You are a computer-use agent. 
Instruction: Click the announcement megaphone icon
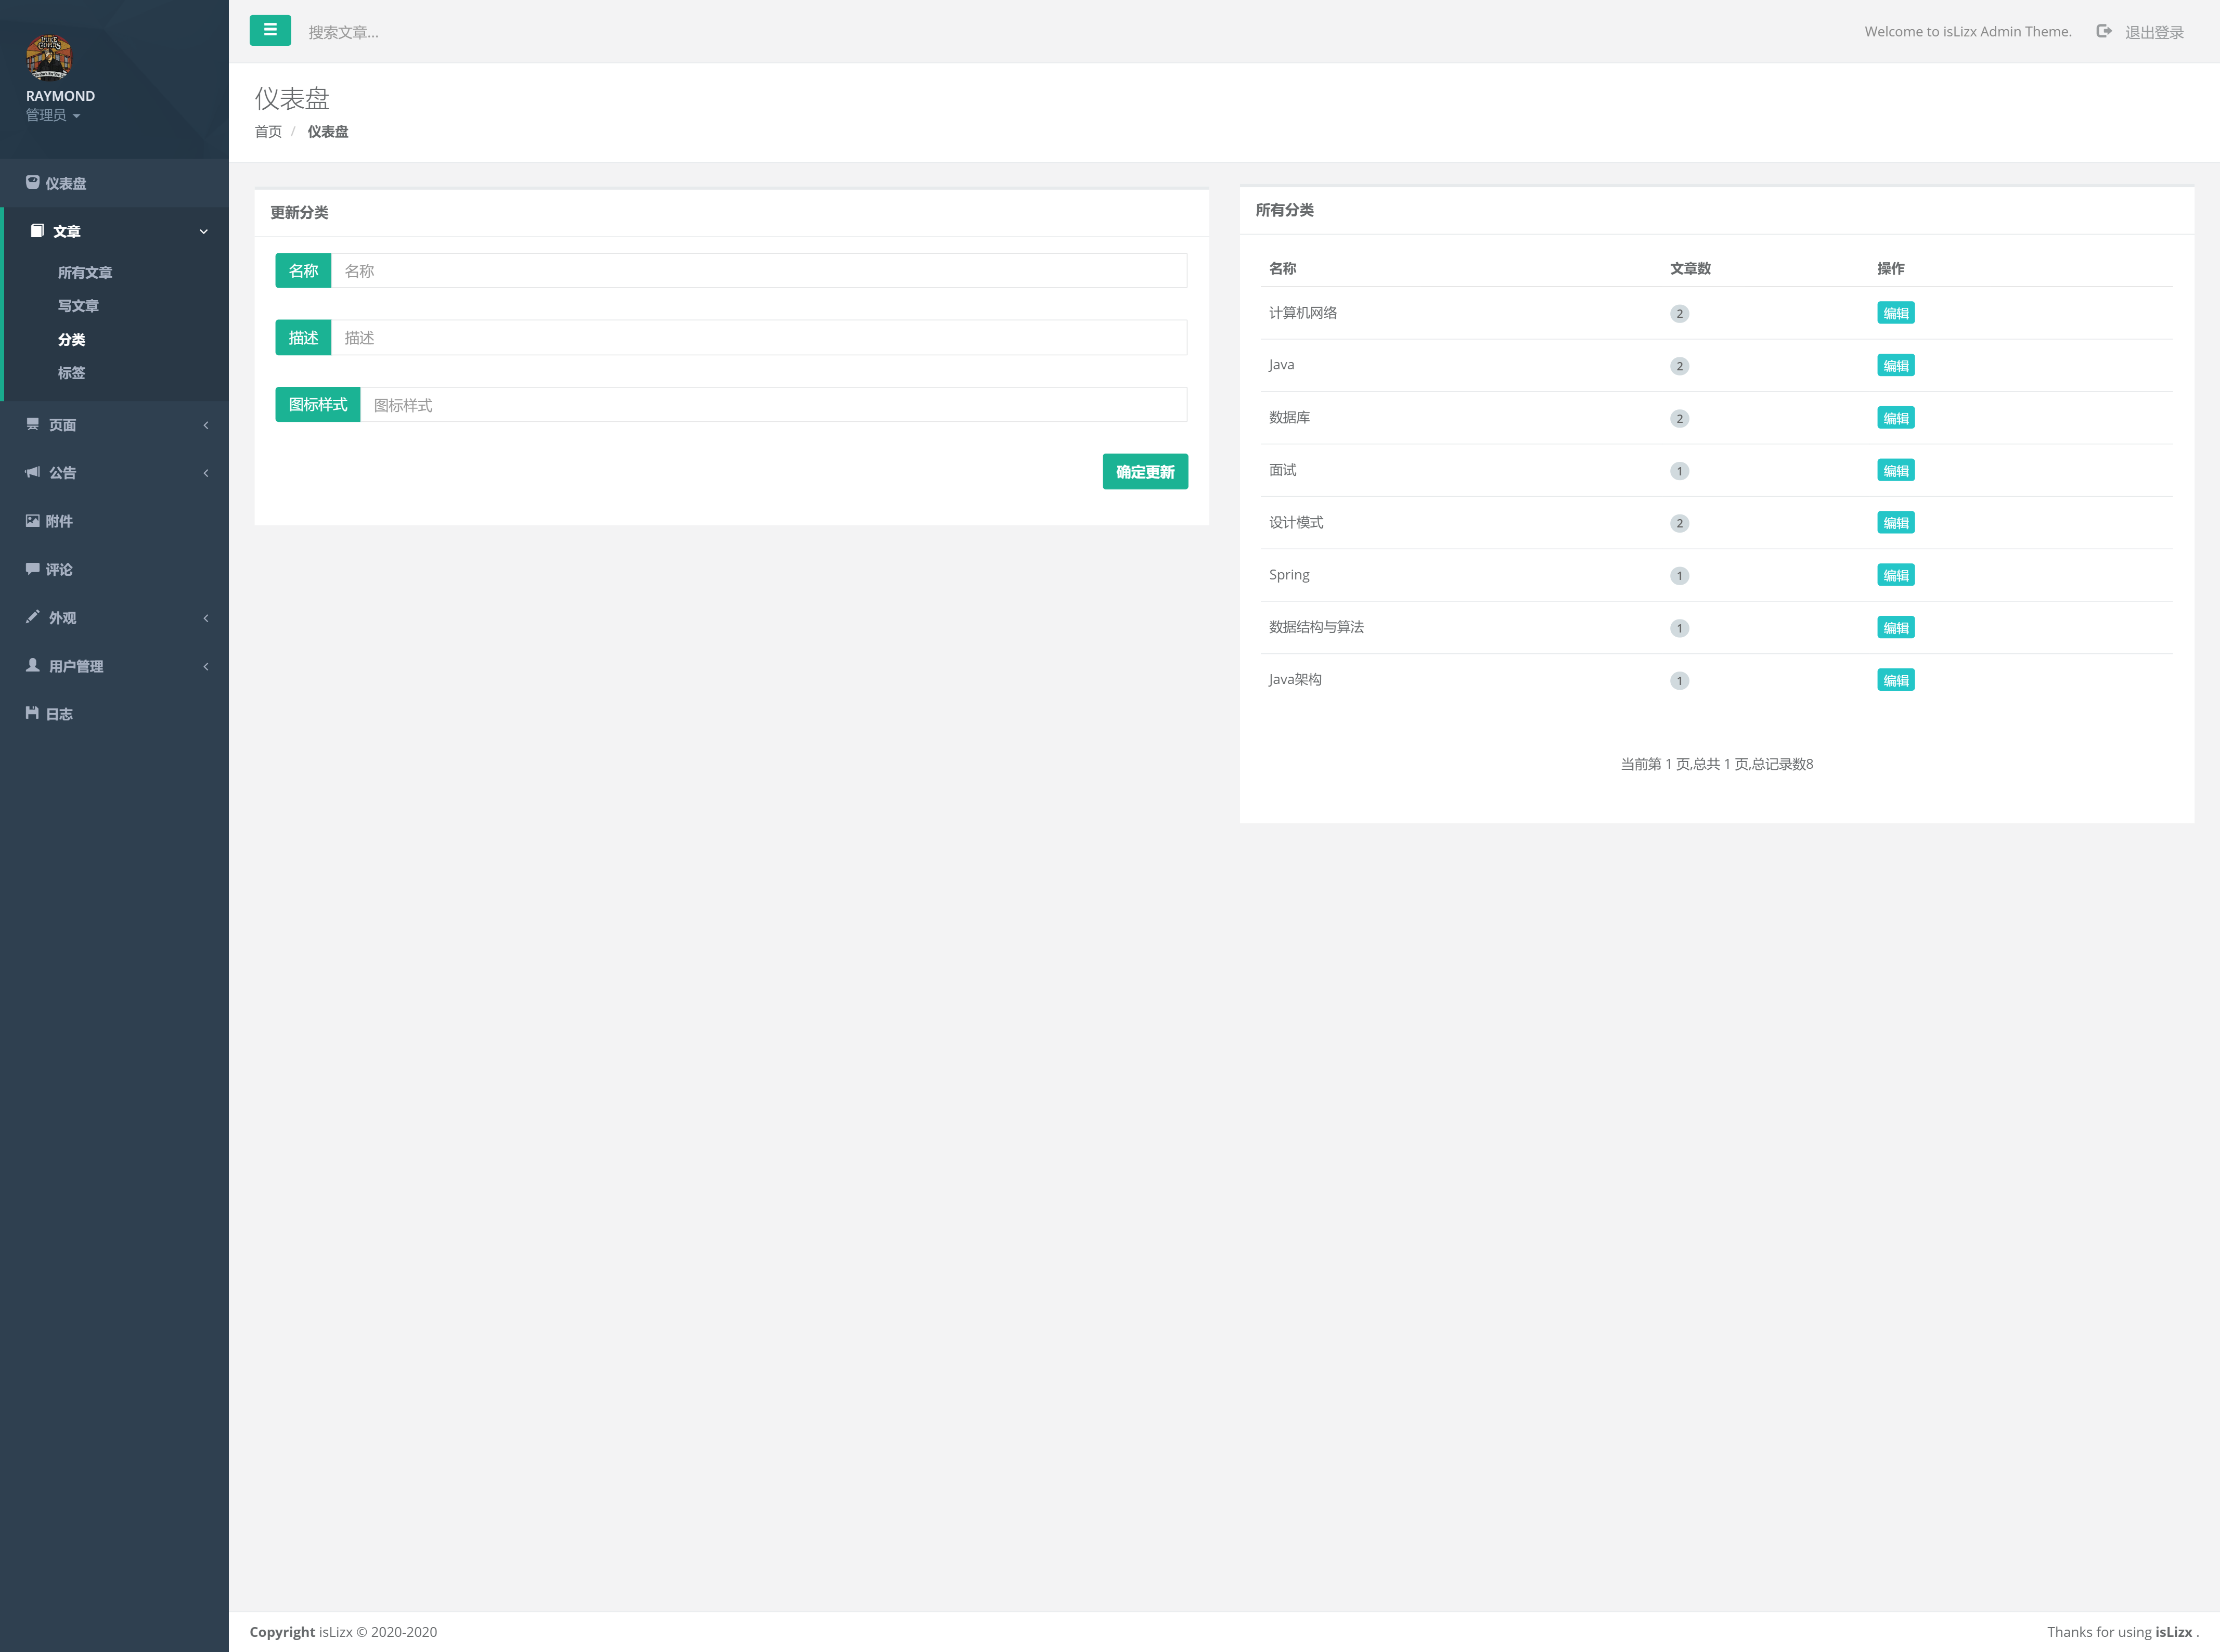[x=33, y=472]
